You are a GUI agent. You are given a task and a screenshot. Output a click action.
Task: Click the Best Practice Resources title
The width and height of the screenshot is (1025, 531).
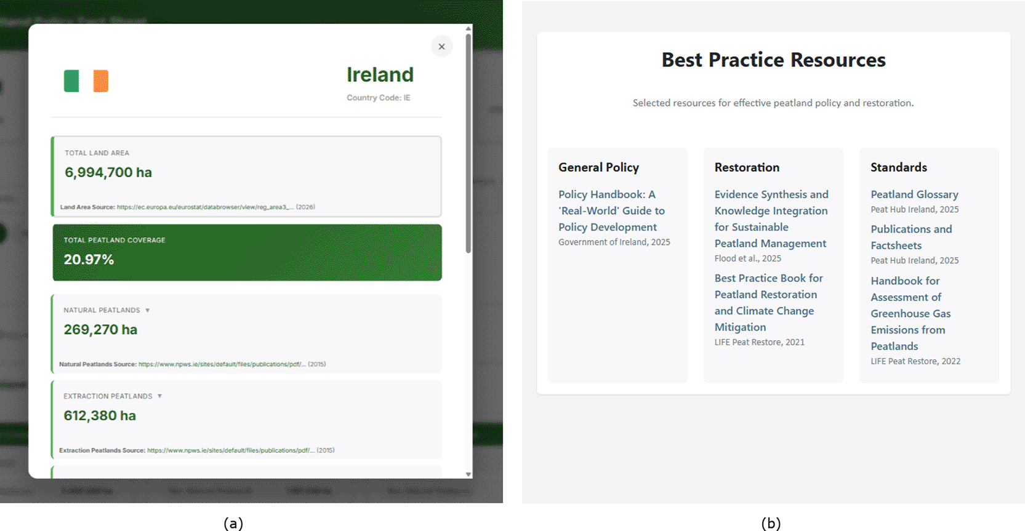coord(773,60)
